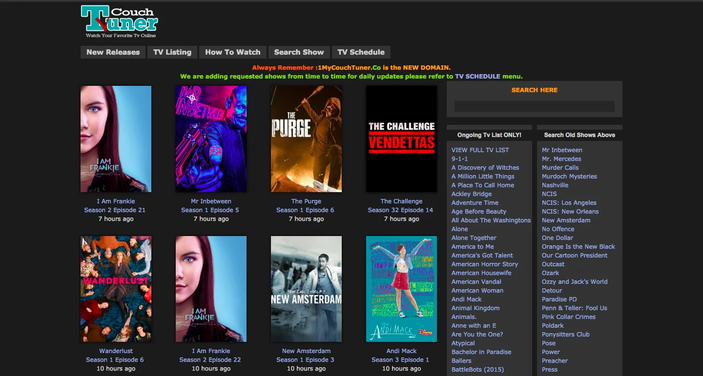
Task: Open Paradise PD show link
Action: (x=559, y=299)
